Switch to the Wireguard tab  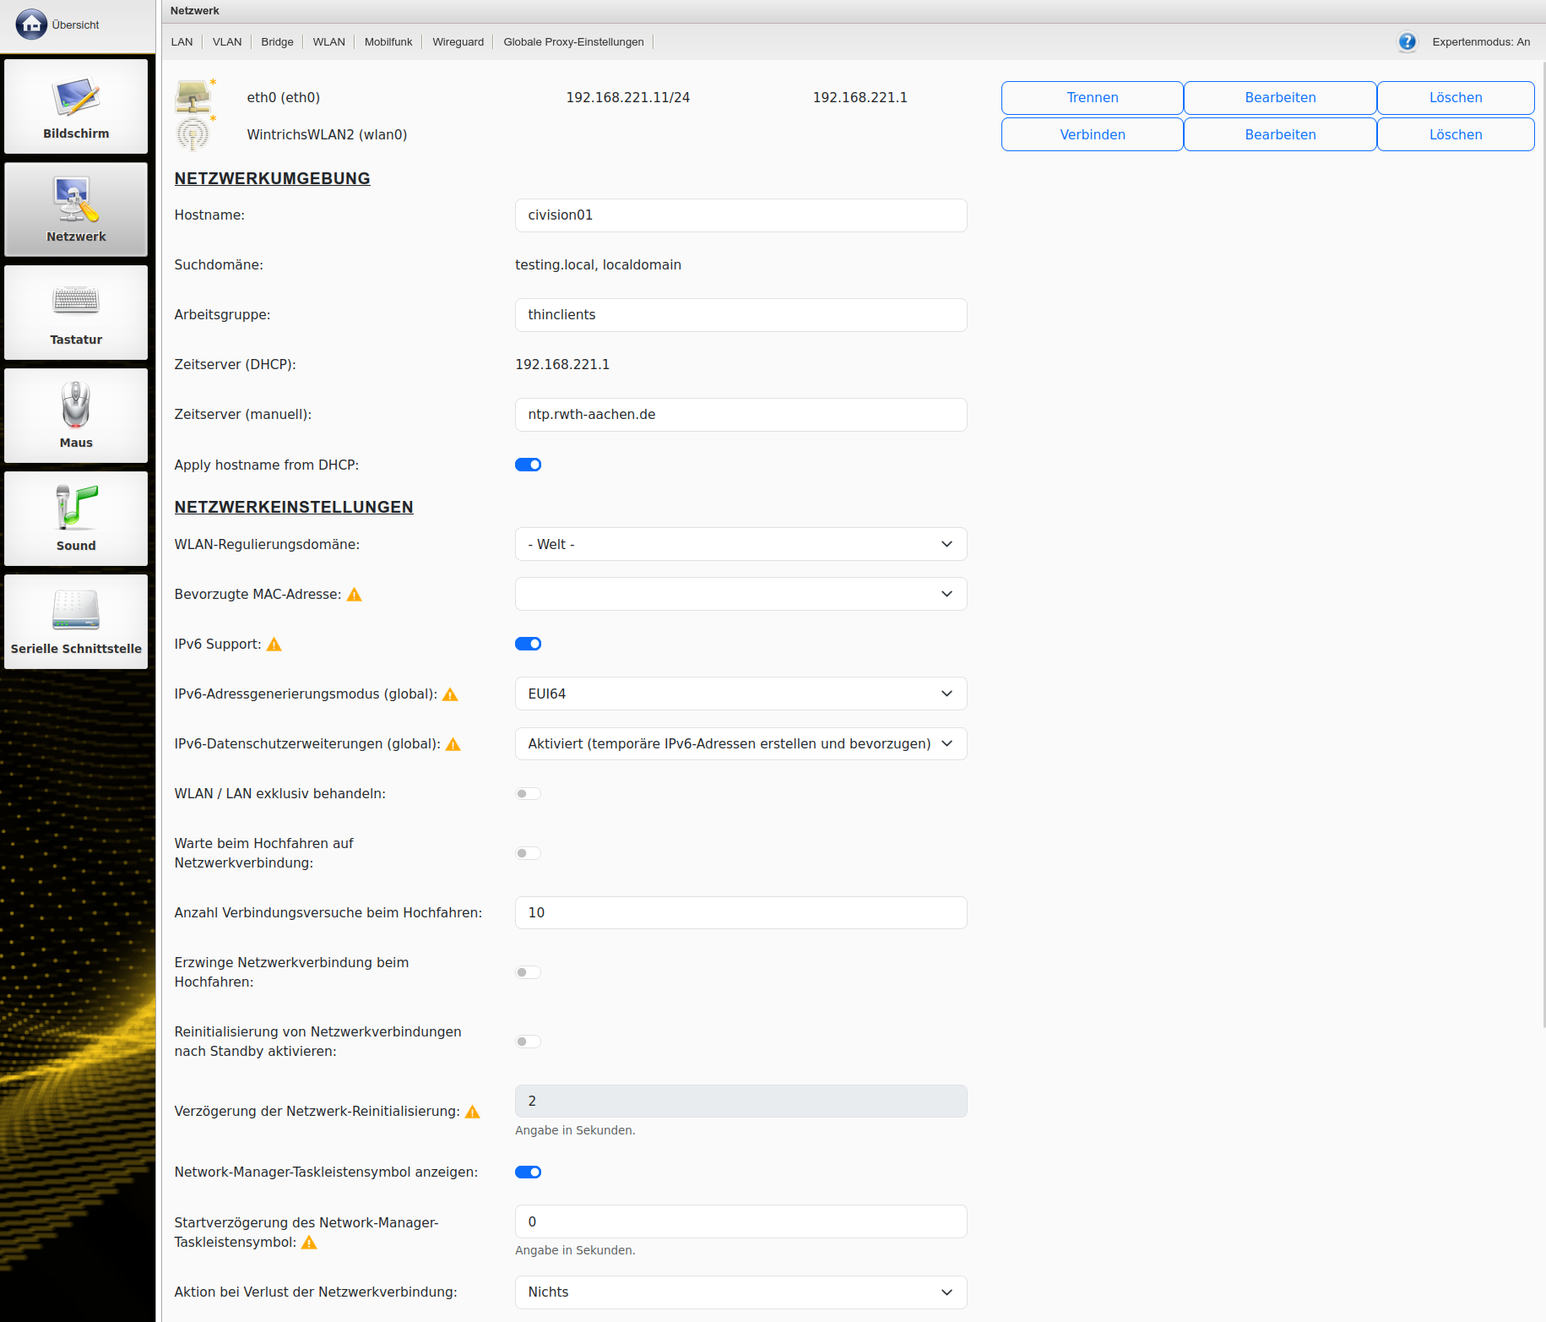(x=458, y=41)
